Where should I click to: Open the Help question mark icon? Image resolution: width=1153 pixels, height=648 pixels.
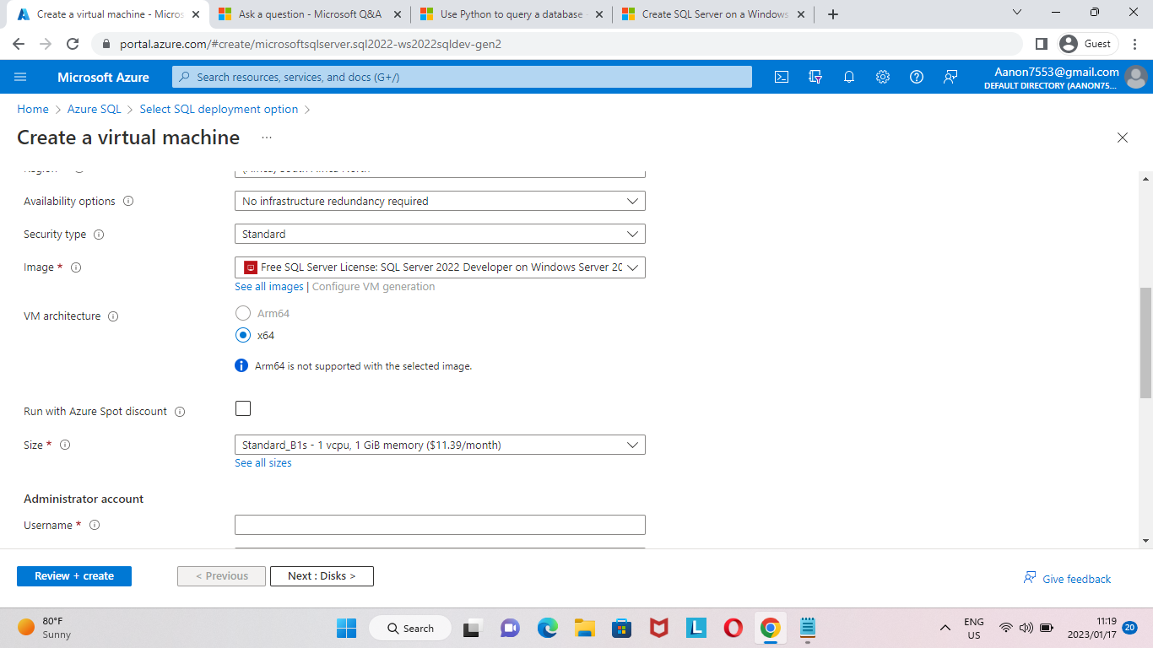917,77
